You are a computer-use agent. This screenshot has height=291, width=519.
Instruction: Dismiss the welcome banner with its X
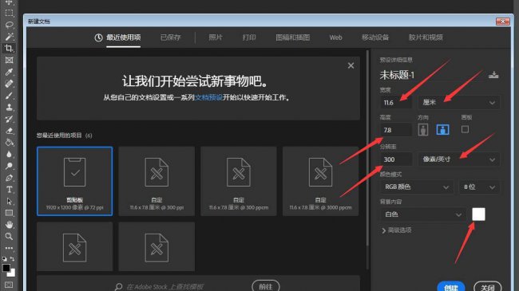tap(351, 65)
